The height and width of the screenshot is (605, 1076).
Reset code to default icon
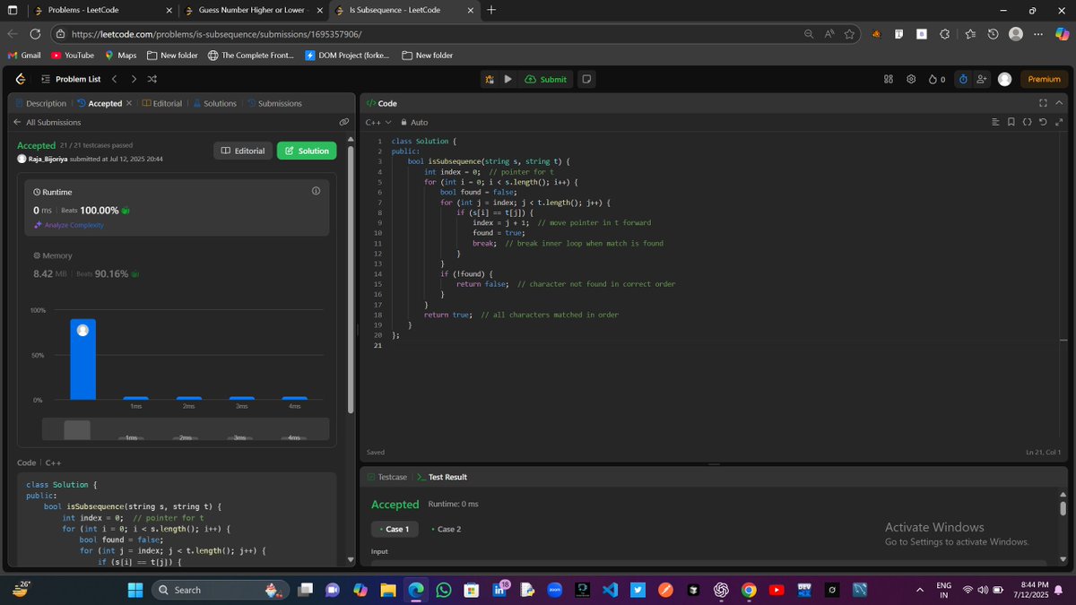(x=1044, y=122)
